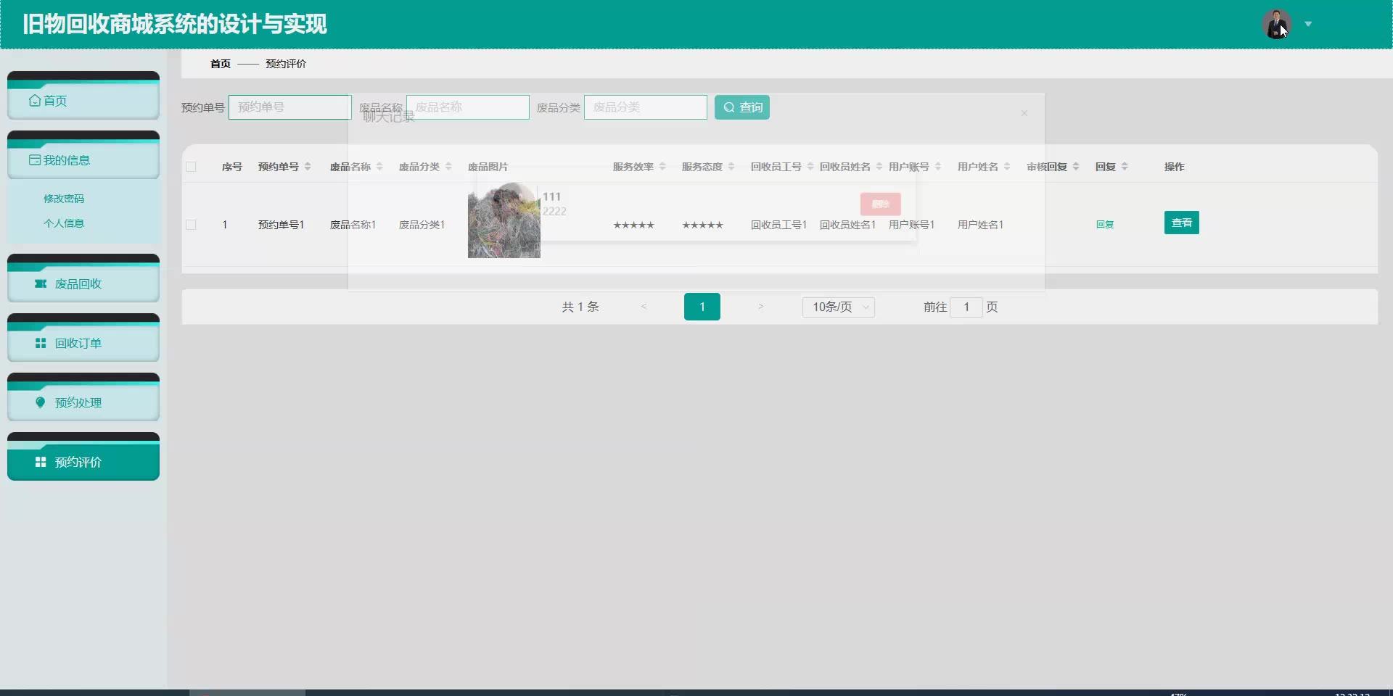Click the 废品名称1 cell
1393x696 pixels.
click(353, 225)
